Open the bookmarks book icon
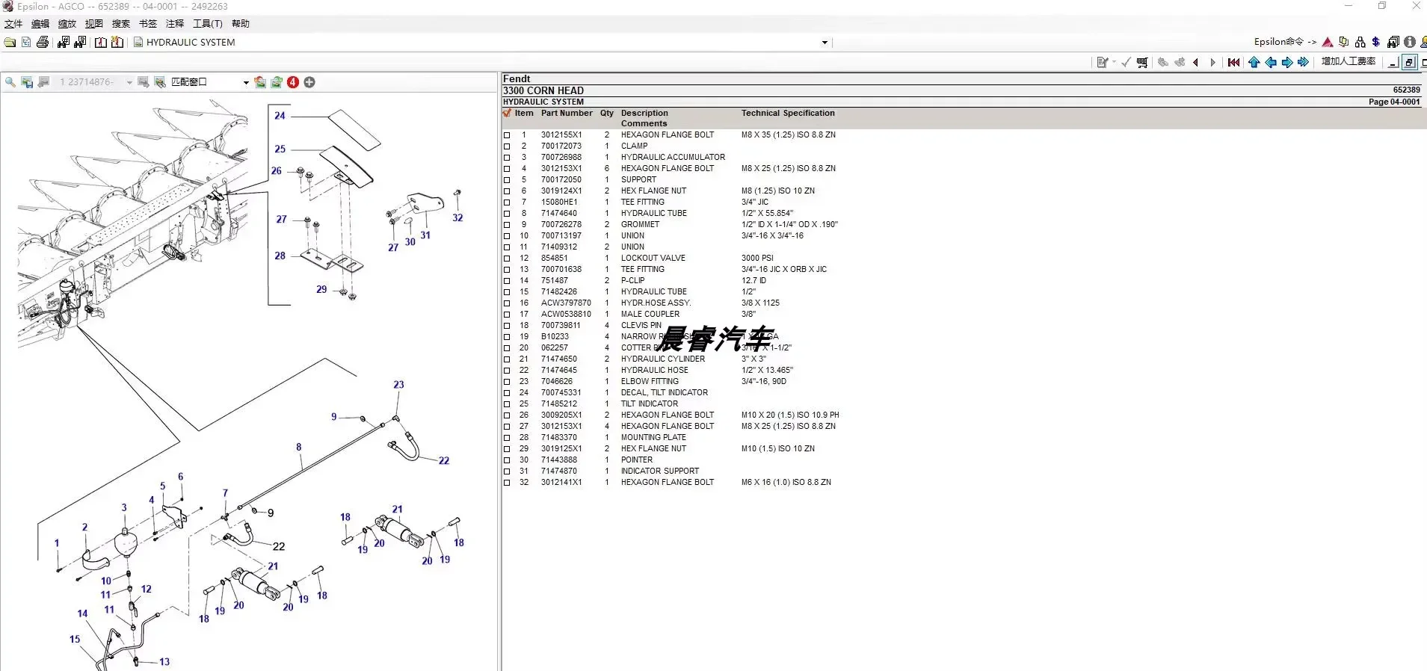 tap(101, 43)
